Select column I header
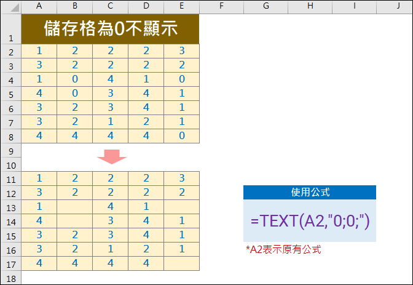Viewport: 413px width, 285px height. coord(354,7)
